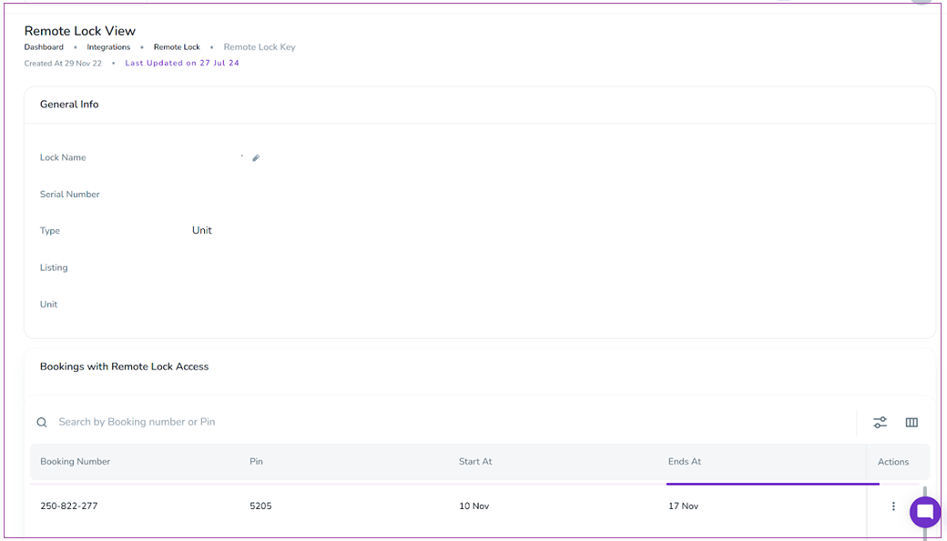Select the booking number 250-822-277 cell
This screenshot has width=947, height=541.
tap(69, 506)
